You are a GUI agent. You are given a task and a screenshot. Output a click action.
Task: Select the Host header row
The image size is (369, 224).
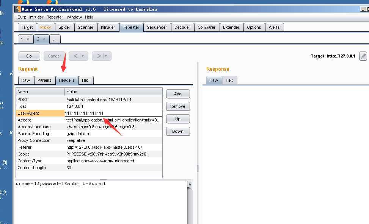point(89,106)
